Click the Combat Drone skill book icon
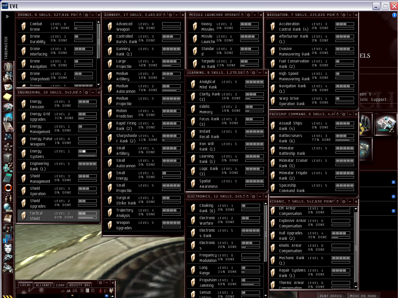The width and height of the screenshot is (398, 298). [24, 26]
